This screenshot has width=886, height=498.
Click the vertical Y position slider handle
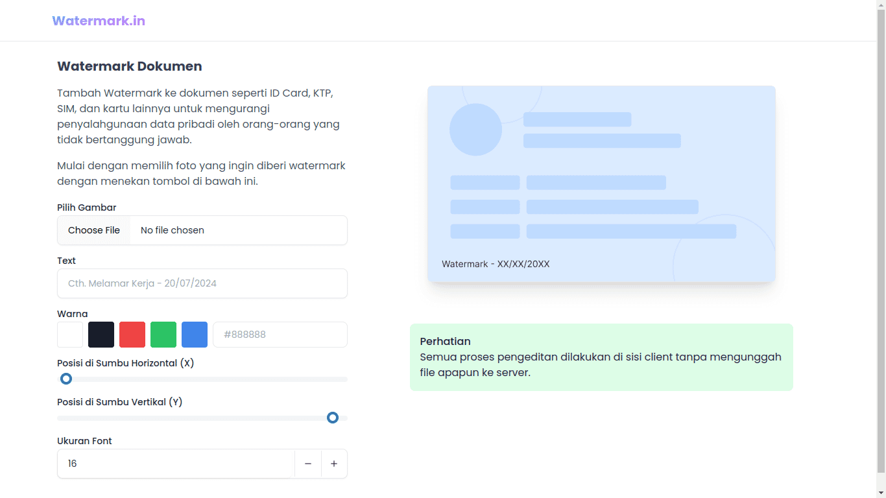tap(333, 418)
